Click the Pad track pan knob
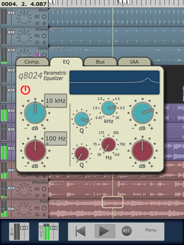 [24, 210]
